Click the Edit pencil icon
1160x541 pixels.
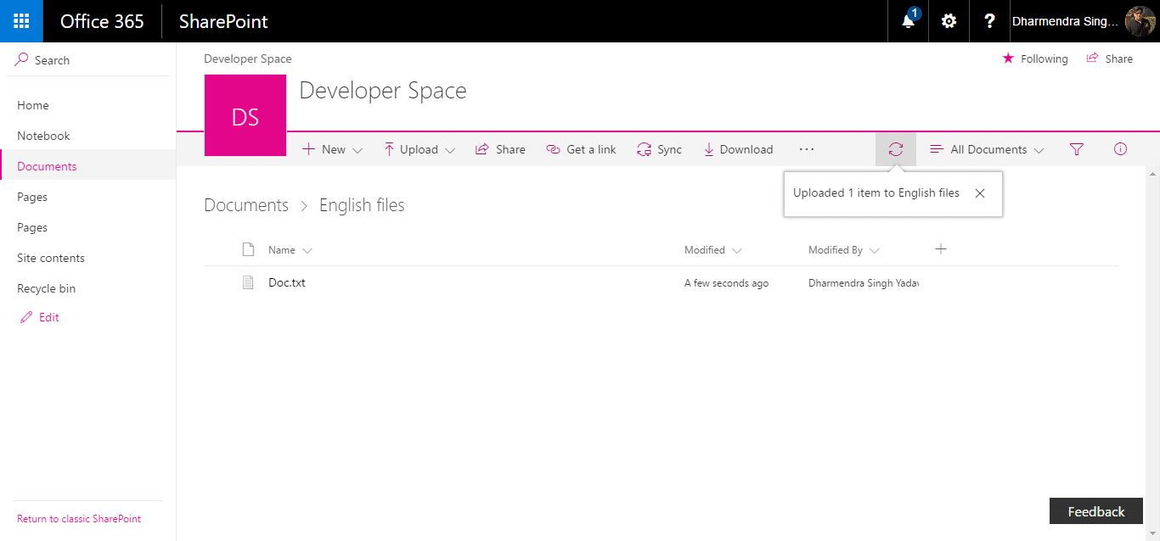pos(25,317)
